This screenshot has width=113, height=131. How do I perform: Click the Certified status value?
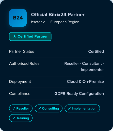[x=96, y=52]
